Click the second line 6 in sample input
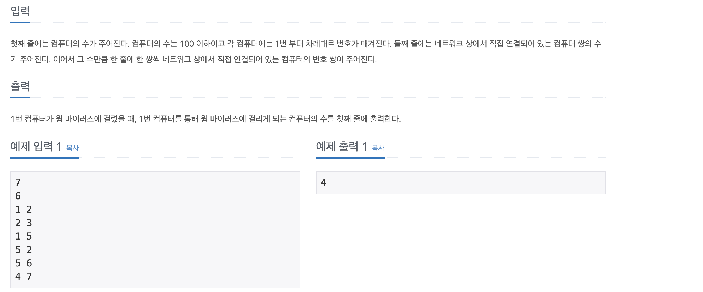 18,196
